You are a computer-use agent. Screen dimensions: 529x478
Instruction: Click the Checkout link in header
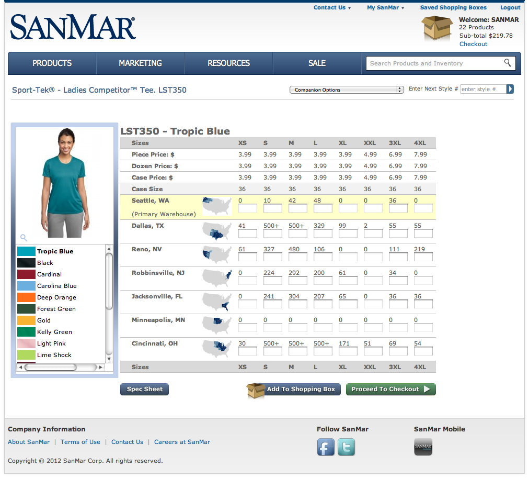tap(473, 44)
